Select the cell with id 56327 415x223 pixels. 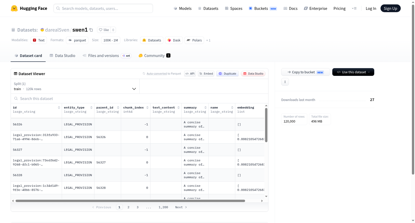[x=36, y=150]
